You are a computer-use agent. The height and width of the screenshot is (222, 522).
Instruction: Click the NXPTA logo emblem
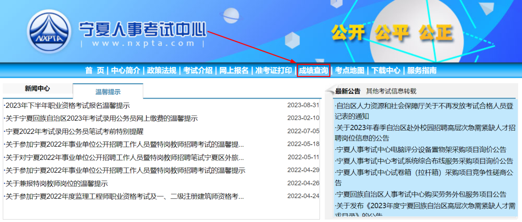[x=49, y=31]
